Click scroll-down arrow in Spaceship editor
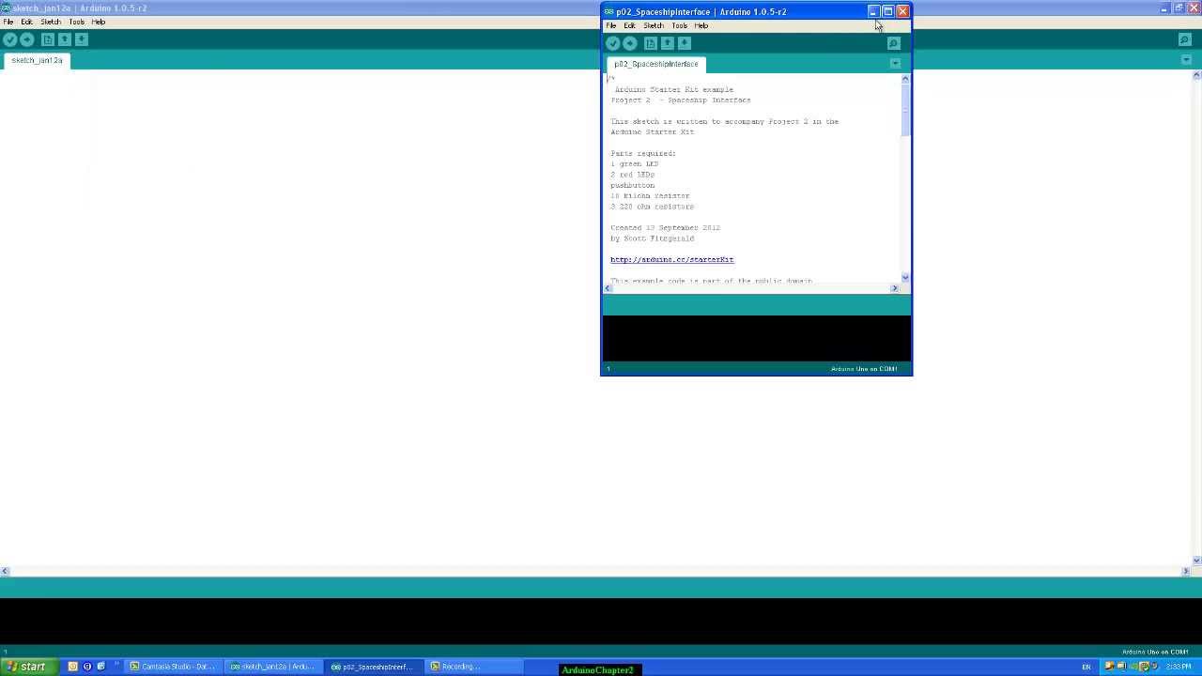Screen dimensions: 1202x676 pyautogui.click(x=905, y=277)
